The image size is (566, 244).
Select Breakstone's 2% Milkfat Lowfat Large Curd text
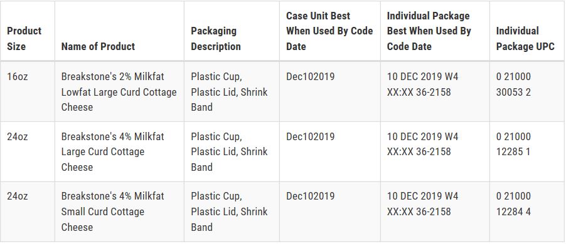click(x=119, y=92)
